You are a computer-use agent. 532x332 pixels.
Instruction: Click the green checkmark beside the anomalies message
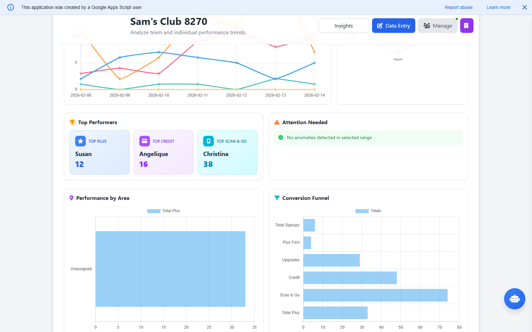click(x=281, y=137)
